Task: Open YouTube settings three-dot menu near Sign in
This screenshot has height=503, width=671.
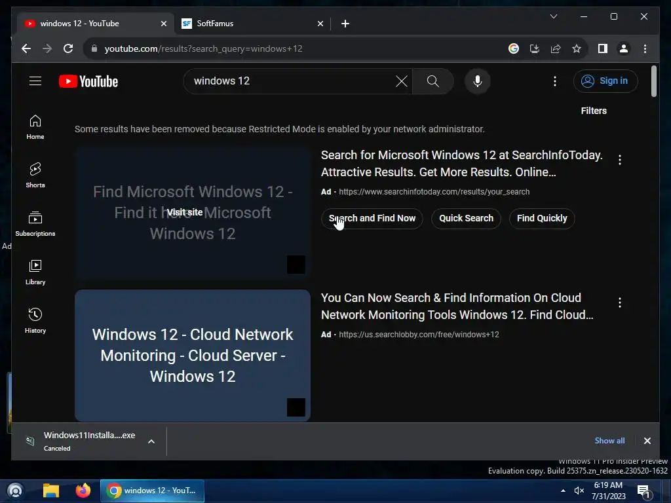Action: (555, 81)
